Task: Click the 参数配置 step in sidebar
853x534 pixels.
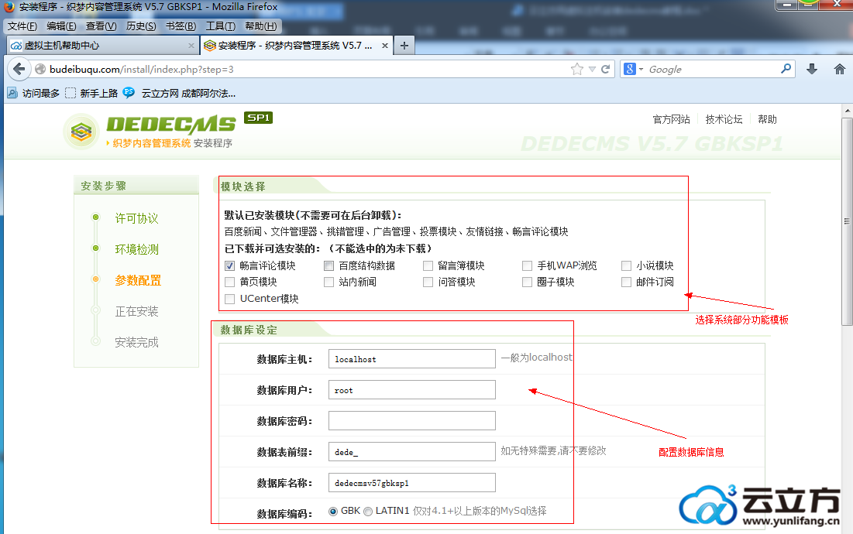Action: (x=138, y=280)
